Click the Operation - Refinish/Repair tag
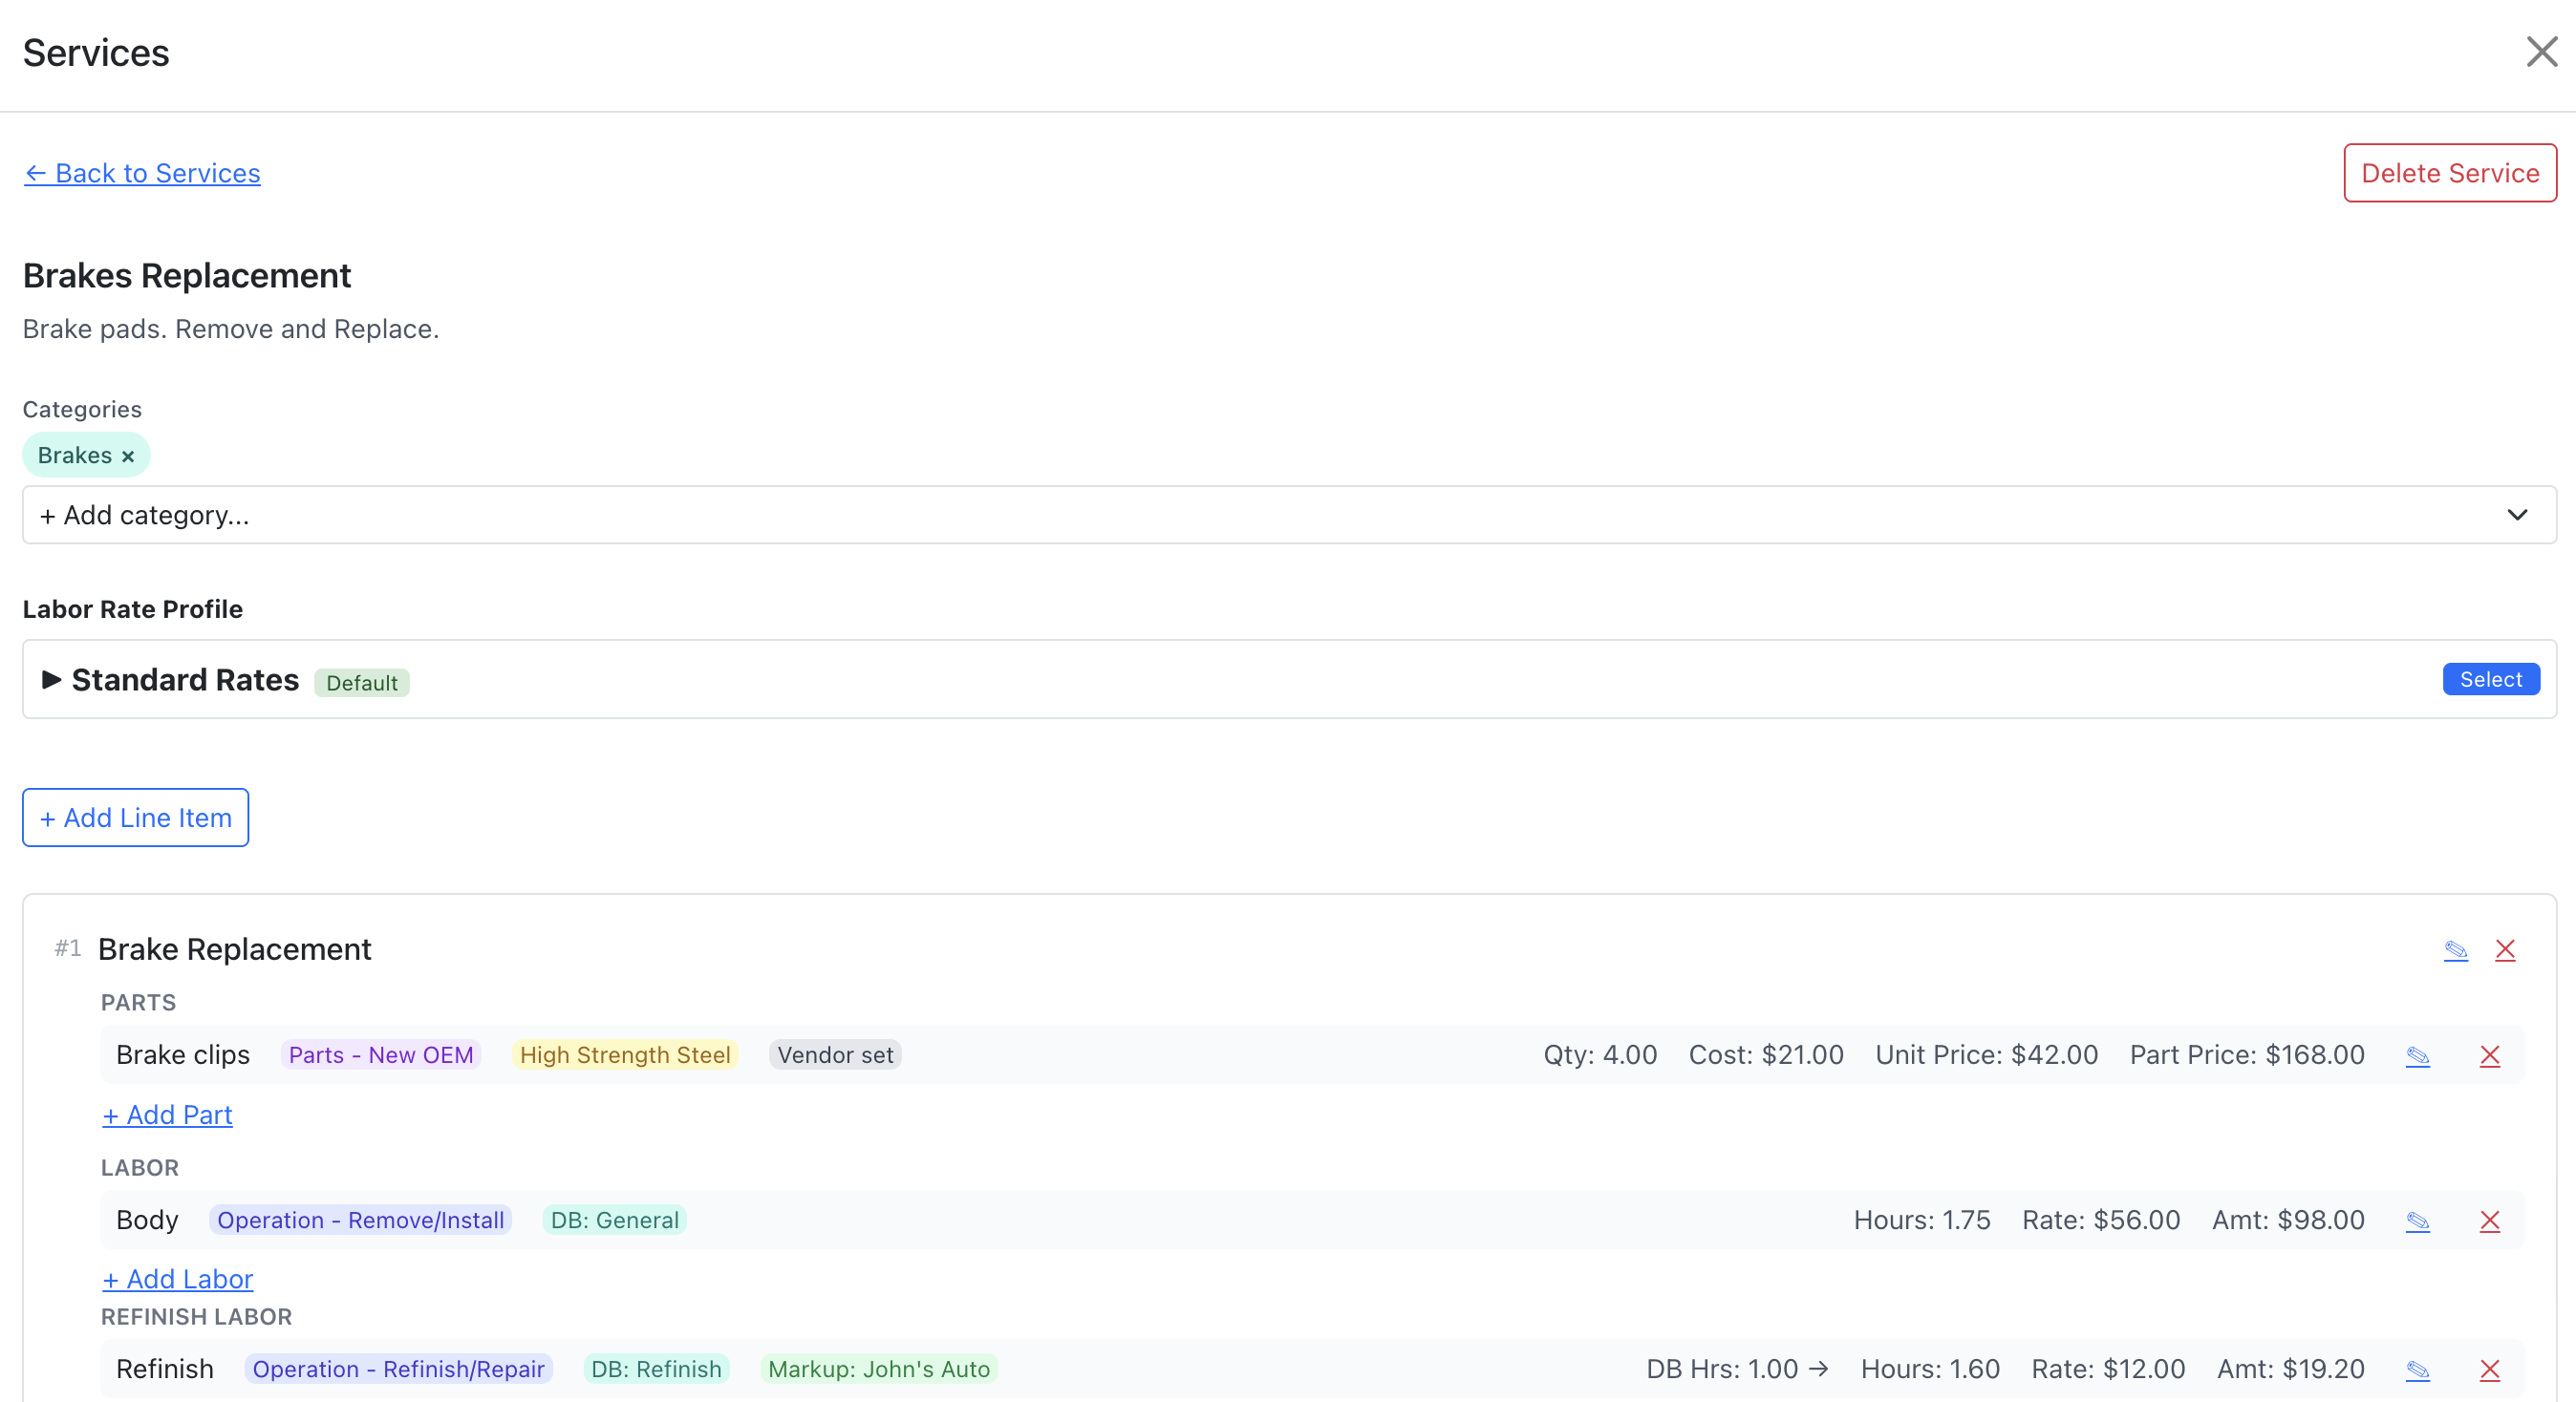 coord(398,1369)
